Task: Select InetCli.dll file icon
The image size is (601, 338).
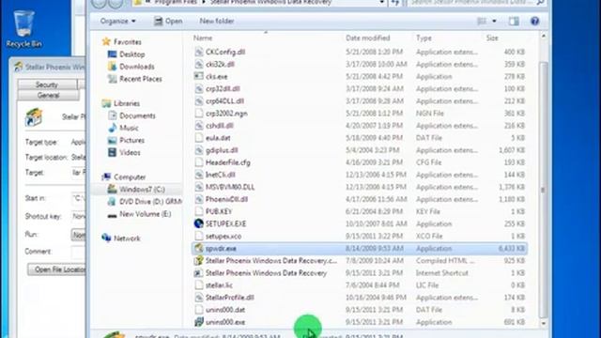Action: tap(198, 175)
